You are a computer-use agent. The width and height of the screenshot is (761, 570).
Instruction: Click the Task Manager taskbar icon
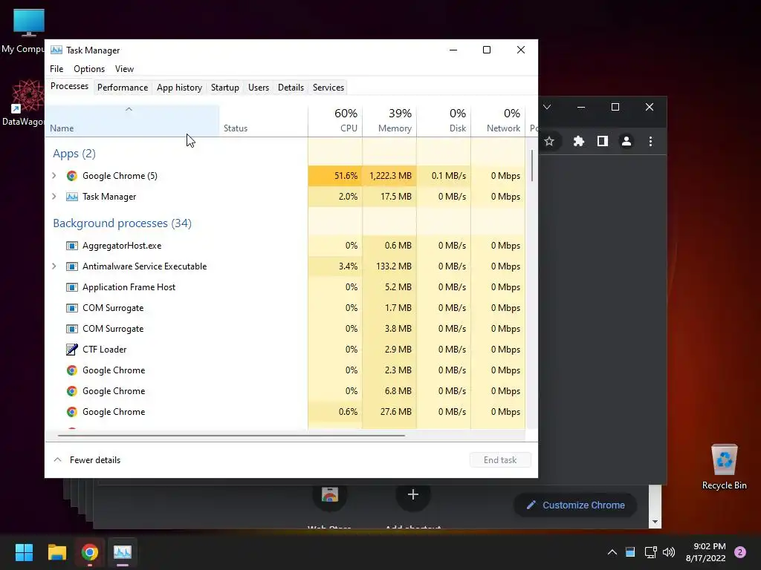point(123,552)
